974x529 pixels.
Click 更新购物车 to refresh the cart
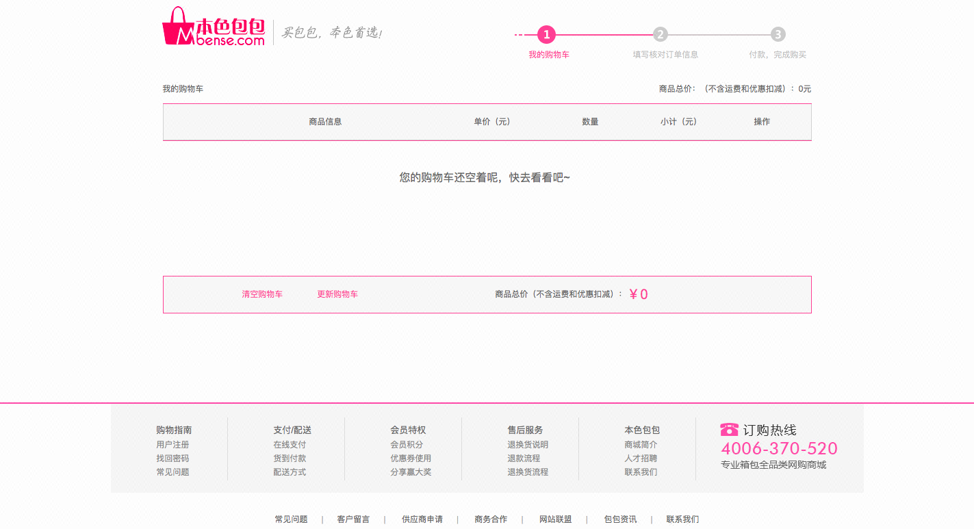pyautogui.click(x=337, y=294)
